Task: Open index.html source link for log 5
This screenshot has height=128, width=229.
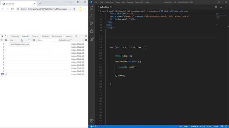Action: [78, 59]
